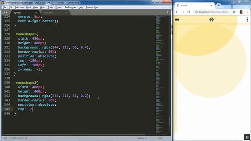Open the Spaces: 2 indentation selector
The height and width of the screenshot is (141, 251).
142,138
